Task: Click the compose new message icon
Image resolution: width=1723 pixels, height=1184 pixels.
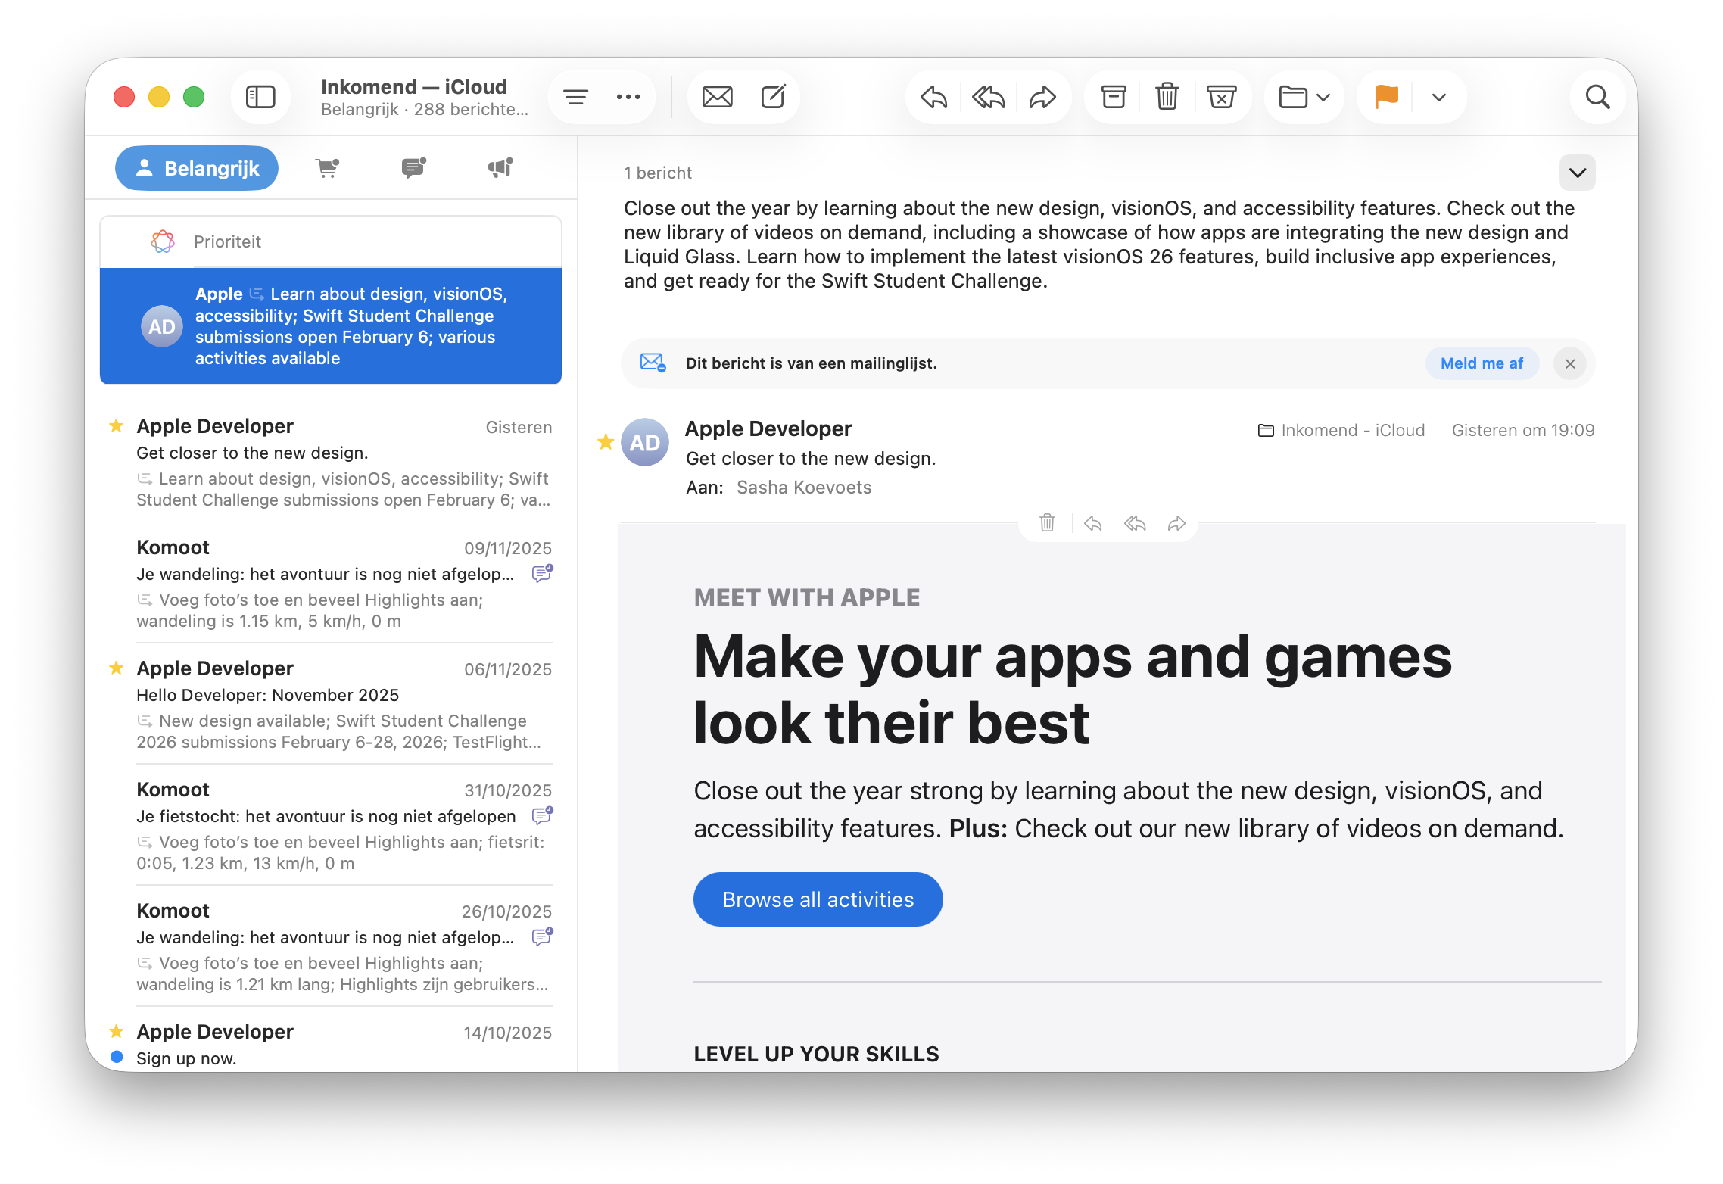Action: point(773,97)
